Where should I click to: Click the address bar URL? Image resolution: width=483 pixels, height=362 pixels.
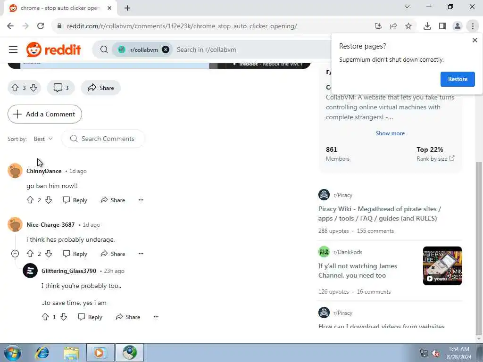click(182, 26)
